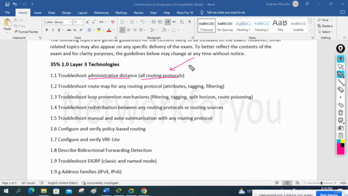This screenshot has width=348, height=196.
Task: Open the font size dropdown
Action: tap(82, 22)
